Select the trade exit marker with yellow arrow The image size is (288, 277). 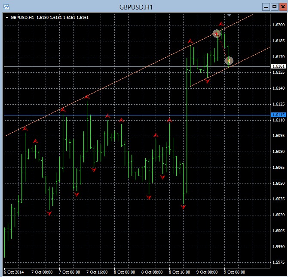pos(229,61)
